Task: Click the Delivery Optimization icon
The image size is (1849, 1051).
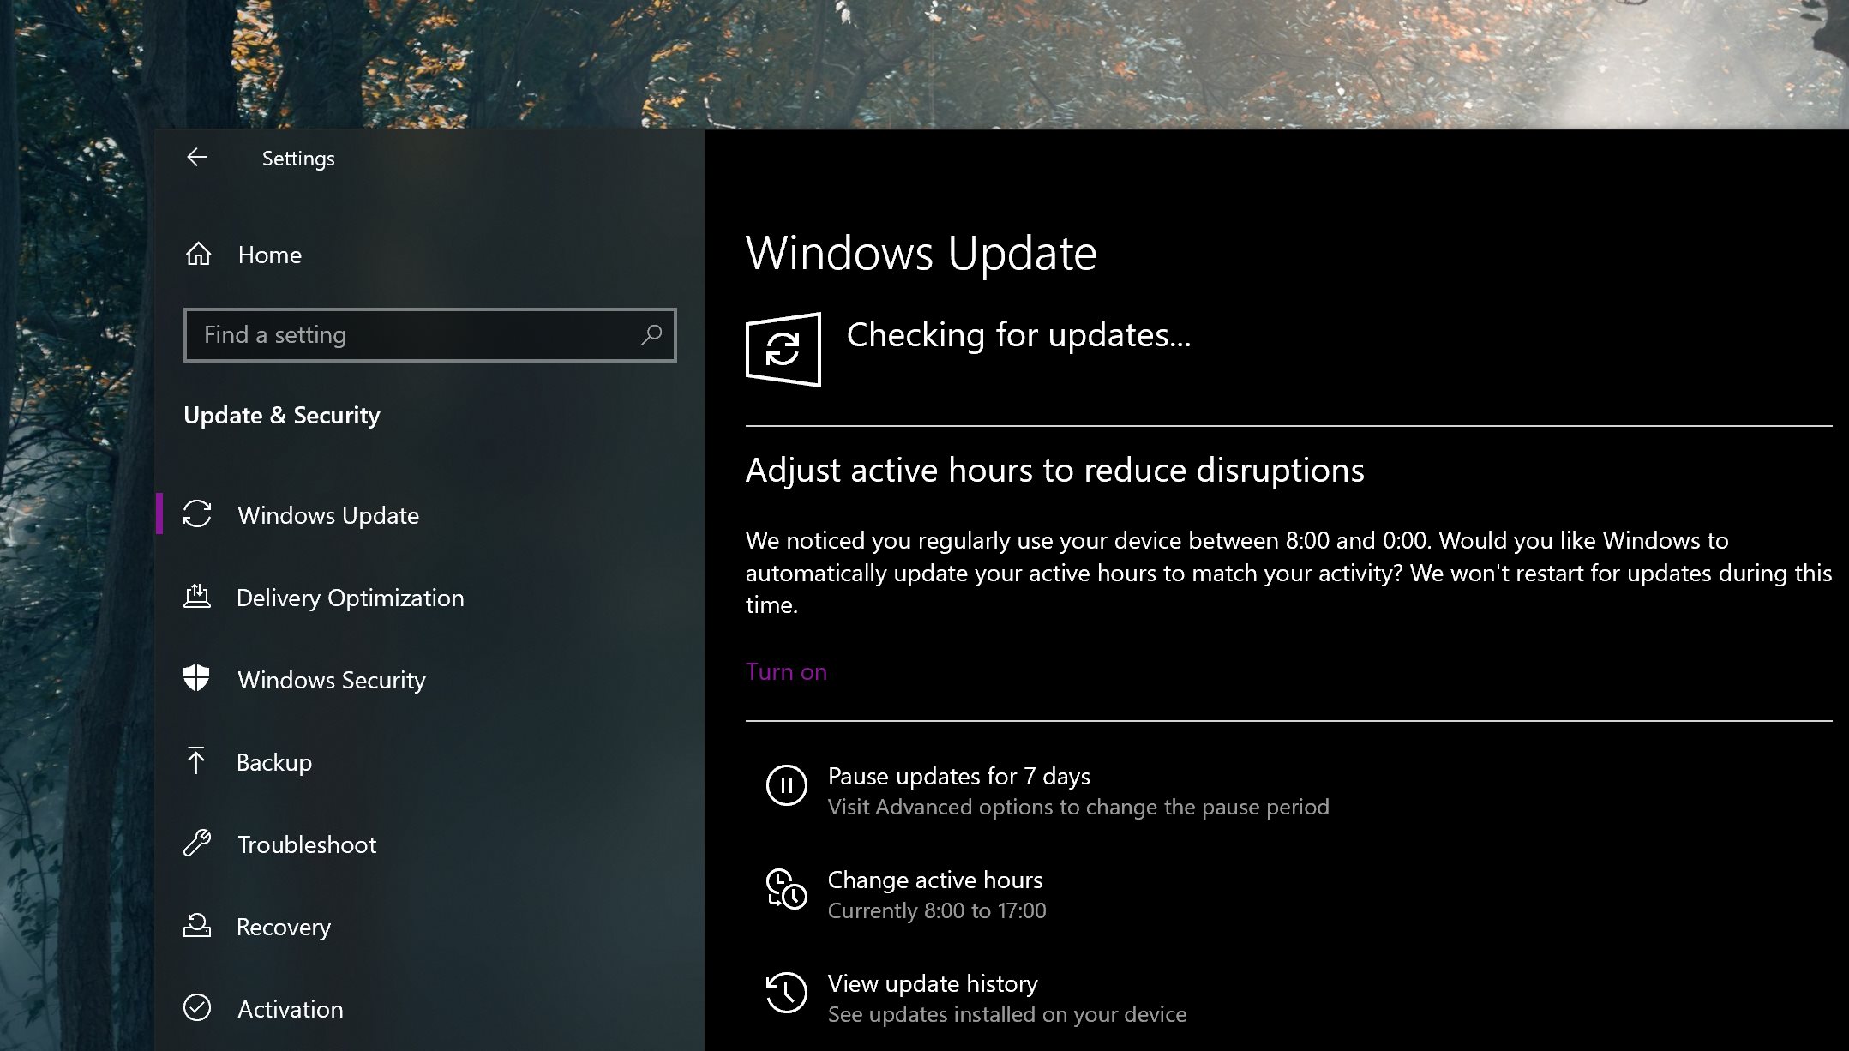Action: pyautogui.click(x=197, y=596)
